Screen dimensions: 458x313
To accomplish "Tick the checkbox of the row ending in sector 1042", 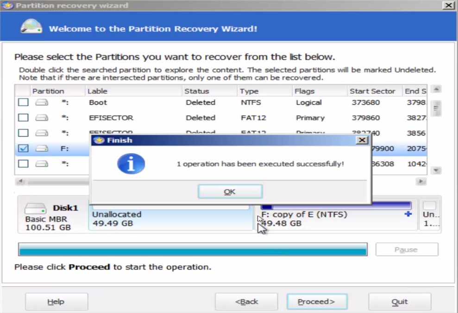I will (23, 163).
